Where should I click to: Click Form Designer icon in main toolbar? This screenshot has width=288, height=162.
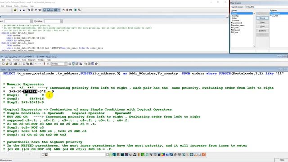pyautogui.click(x=77, y=64)
